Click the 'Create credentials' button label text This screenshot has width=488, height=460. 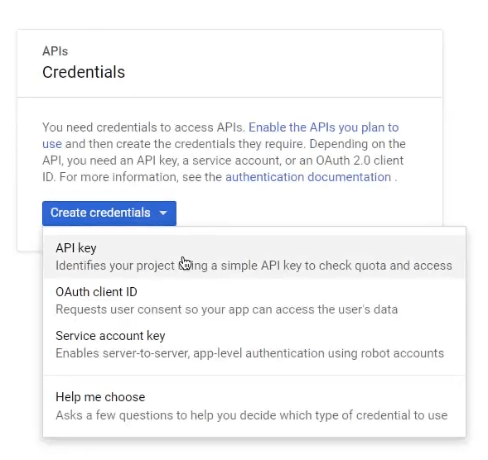[100, 213]
